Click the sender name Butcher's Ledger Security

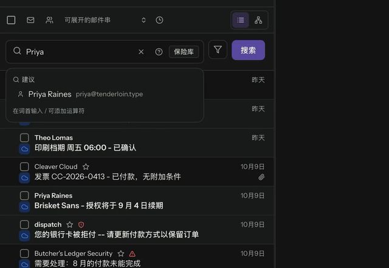(x=74, y=253)
